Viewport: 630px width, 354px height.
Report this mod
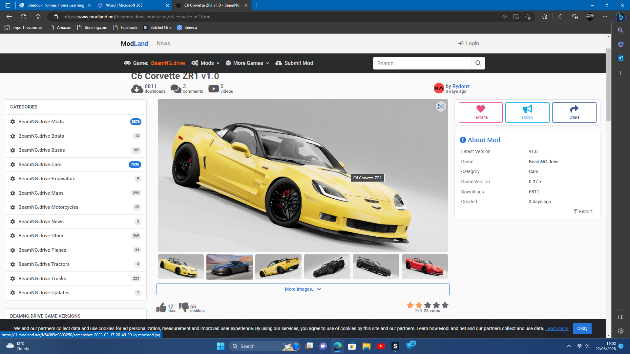[583, 211]
